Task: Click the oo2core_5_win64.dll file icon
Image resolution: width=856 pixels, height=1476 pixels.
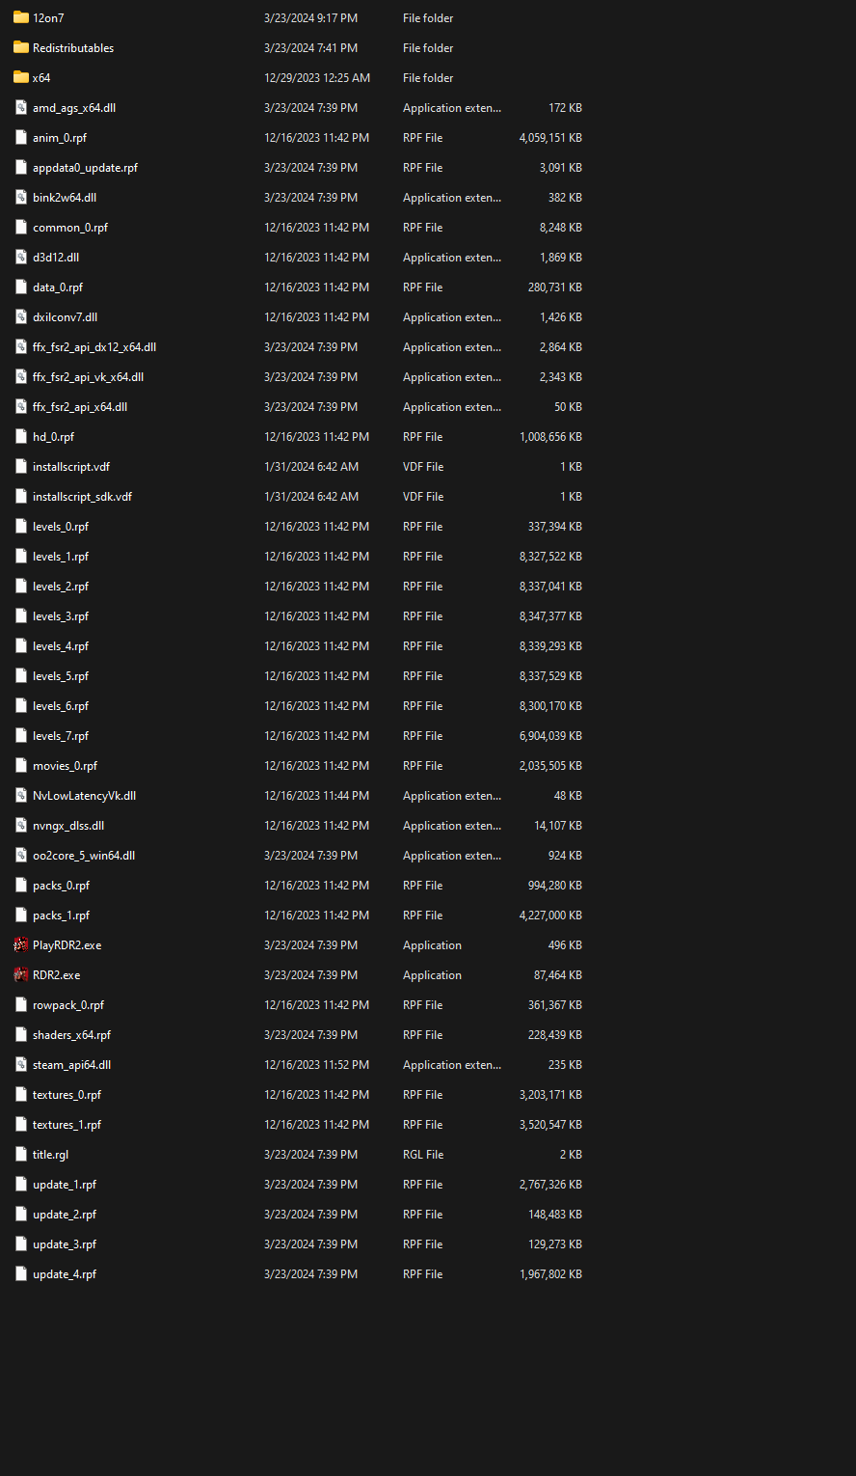Action: pyautogui.click(x=21, y=855)
